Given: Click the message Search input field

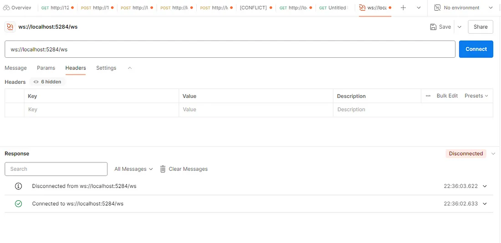Looking at the screenshot, I should coord(56,169).
